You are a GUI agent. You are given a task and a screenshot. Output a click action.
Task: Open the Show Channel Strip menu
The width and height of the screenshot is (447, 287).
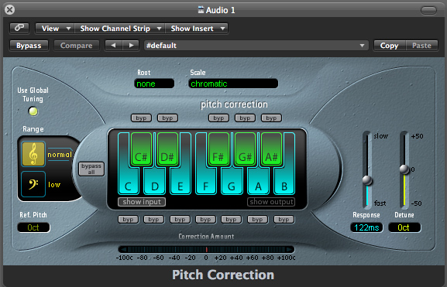click(120, 29)
